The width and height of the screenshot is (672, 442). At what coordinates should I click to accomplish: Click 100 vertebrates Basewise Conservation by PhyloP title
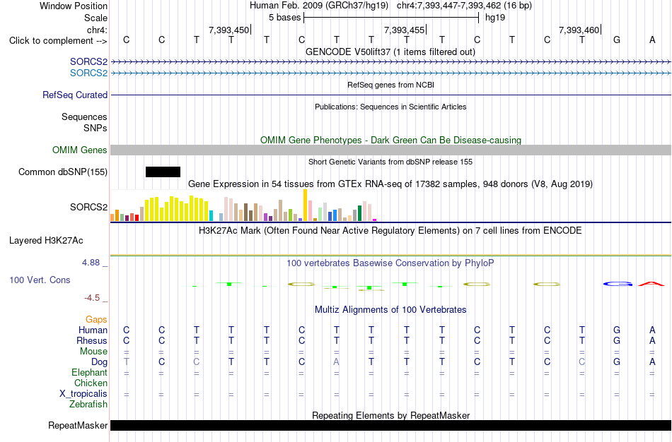pos(390,263)
